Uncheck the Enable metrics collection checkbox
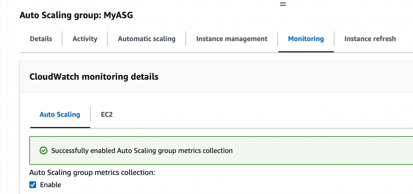Viewport: 413px width, 194px height. click(33, 185)
